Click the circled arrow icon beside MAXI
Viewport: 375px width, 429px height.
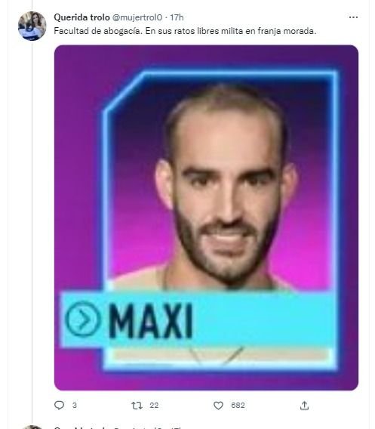(x=82, y=319)
